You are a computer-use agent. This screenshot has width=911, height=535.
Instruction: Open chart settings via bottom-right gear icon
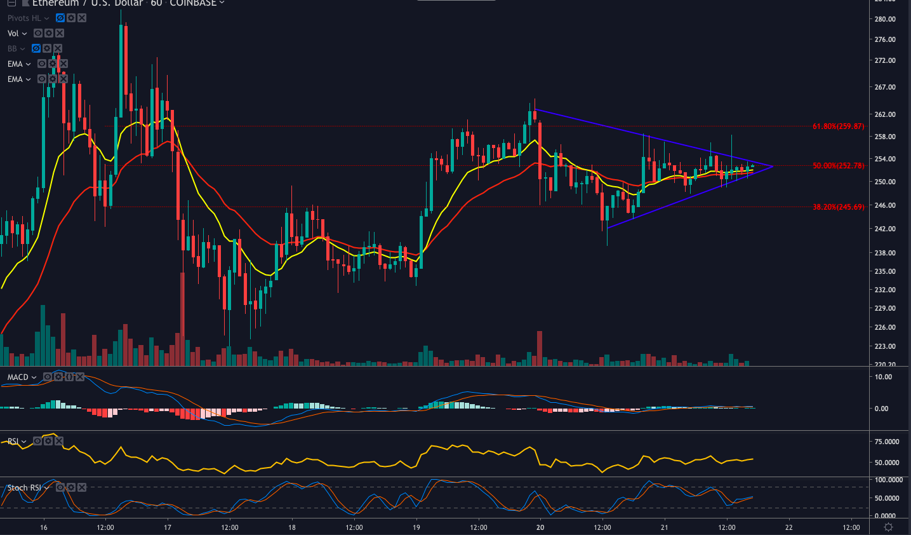[888, 526]
